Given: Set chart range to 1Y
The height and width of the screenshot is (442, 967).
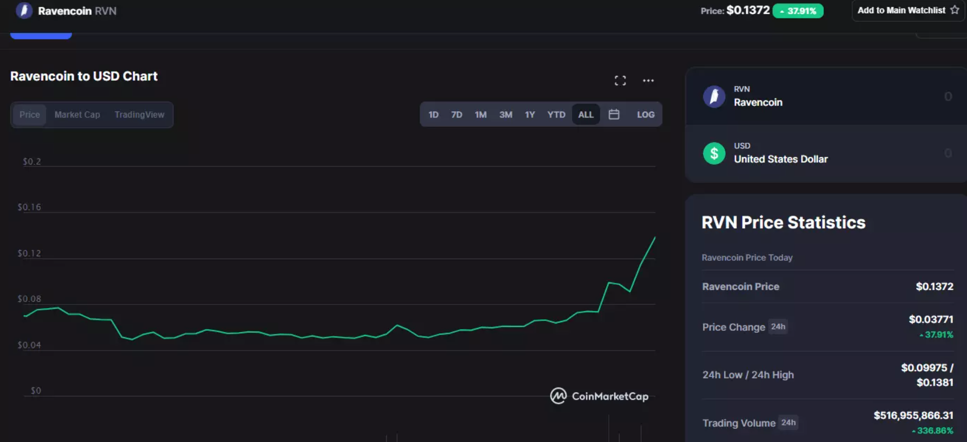Looking at the screenshot, I should [530, 114].
